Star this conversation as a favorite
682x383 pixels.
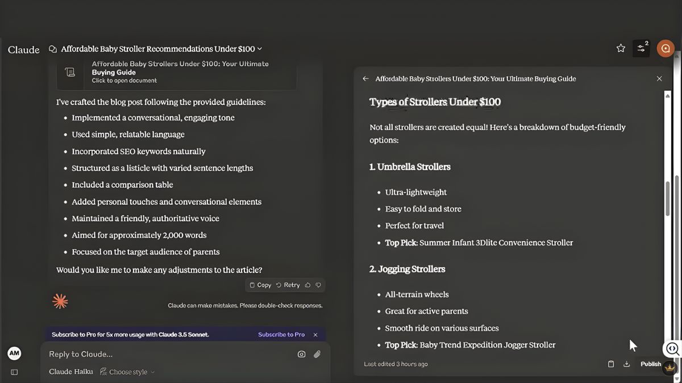coord(621,49)
